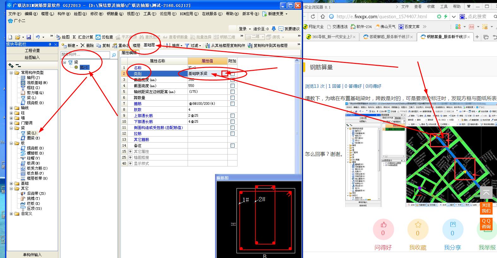Click 删除 delete button with X icon
The width and height of the screenshot is (497, 258).
click(87, 46)
